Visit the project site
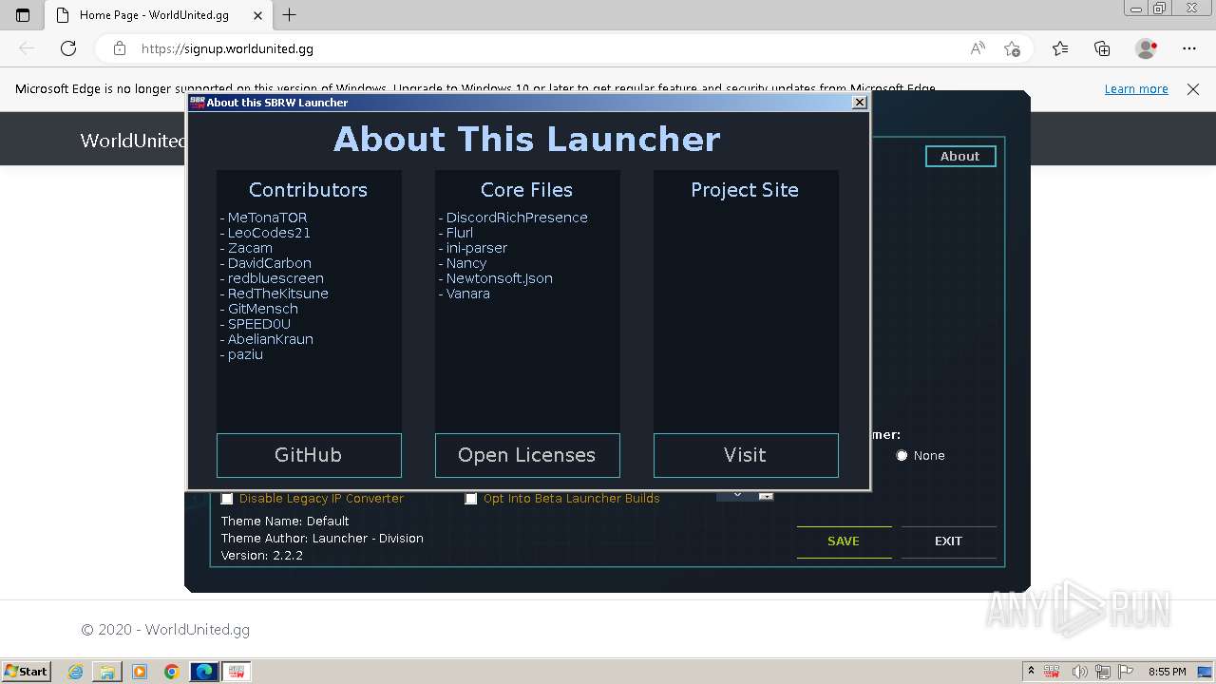The width and height of the screenshot is (1216, 684). coord(746,455)
